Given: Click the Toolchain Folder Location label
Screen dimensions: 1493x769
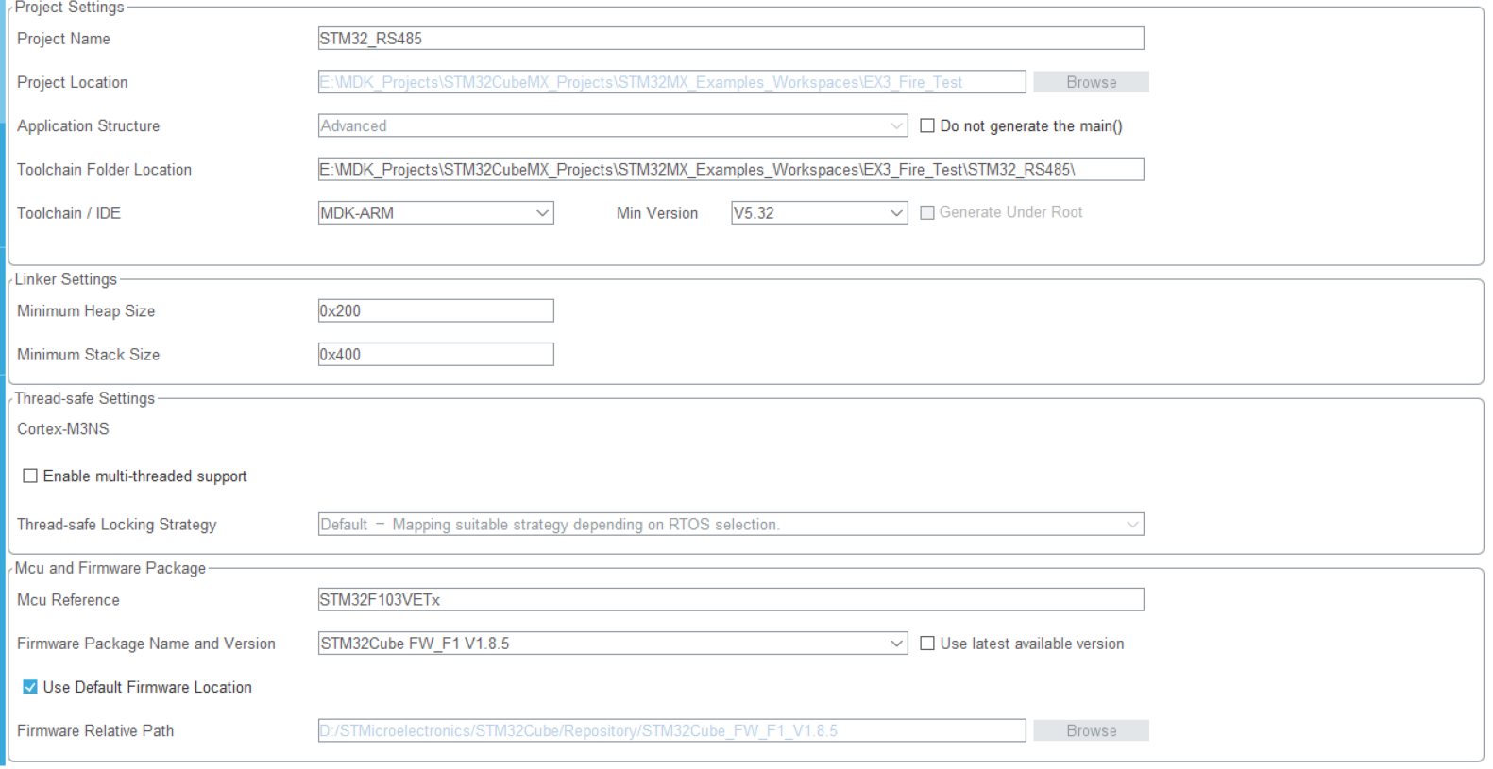Looking at the screenshot, I should point(104,170).
